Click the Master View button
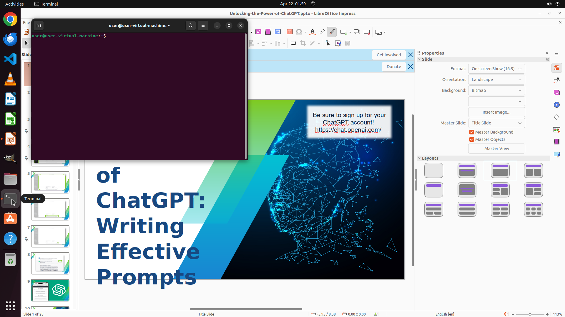 click(496, 149)
